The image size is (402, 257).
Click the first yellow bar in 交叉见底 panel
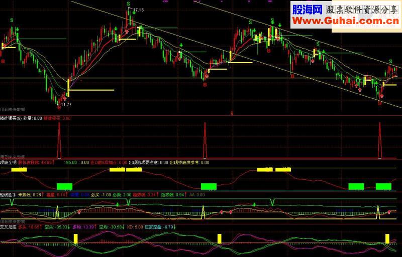pos(75,238)
